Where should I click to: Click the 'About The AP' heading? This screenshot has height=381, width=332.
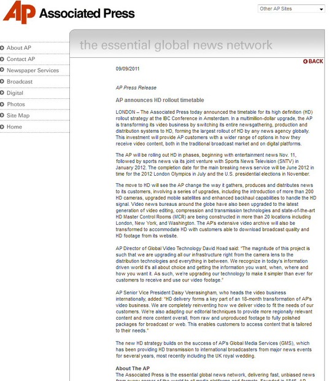pos(133,368)
